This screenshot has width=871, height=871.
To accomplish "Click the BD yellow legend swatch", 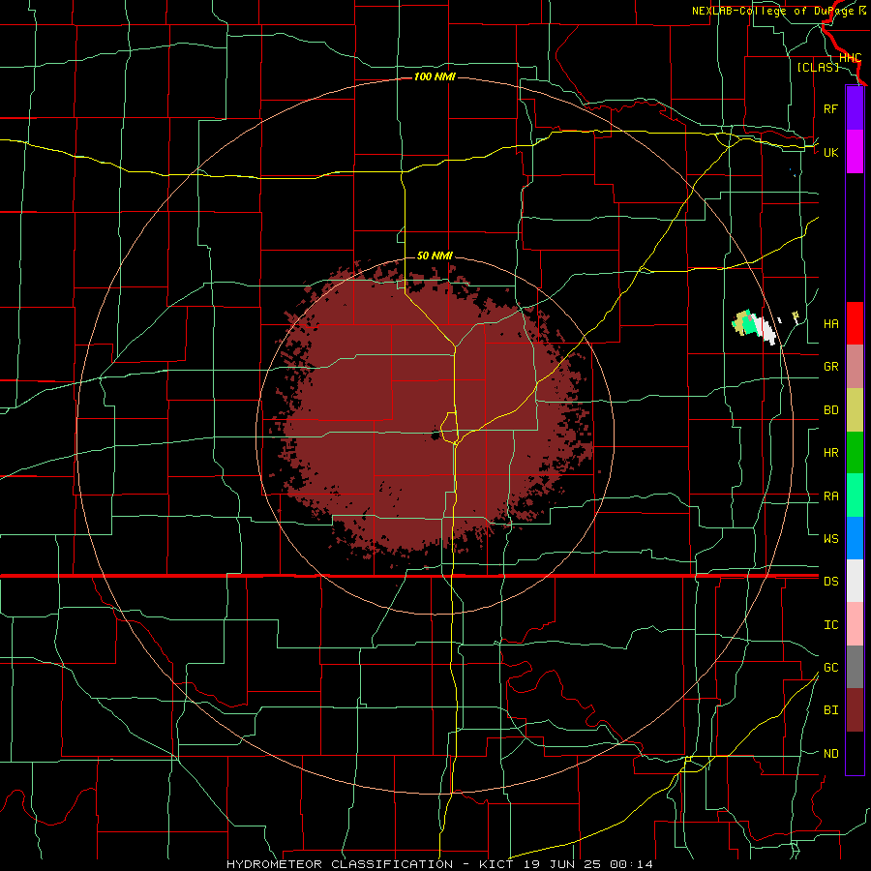I will [855, 410].
